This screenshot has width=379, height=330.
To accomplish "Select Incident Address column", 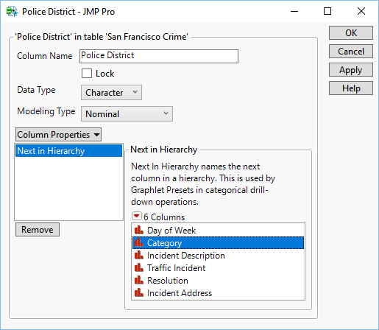I will point(218,293).
